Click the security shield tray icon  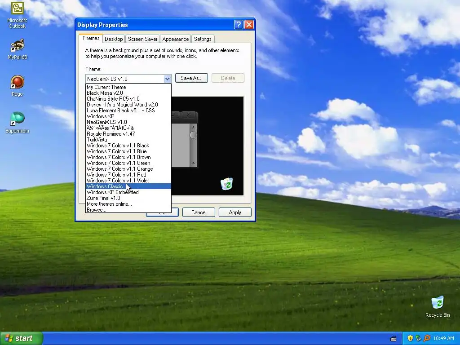point(410,338)
